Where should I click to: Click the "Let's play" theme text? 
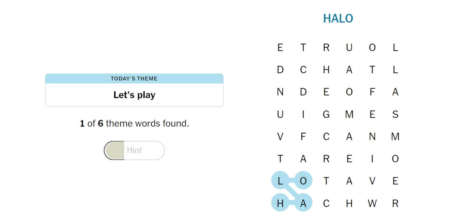pos(134,95)
